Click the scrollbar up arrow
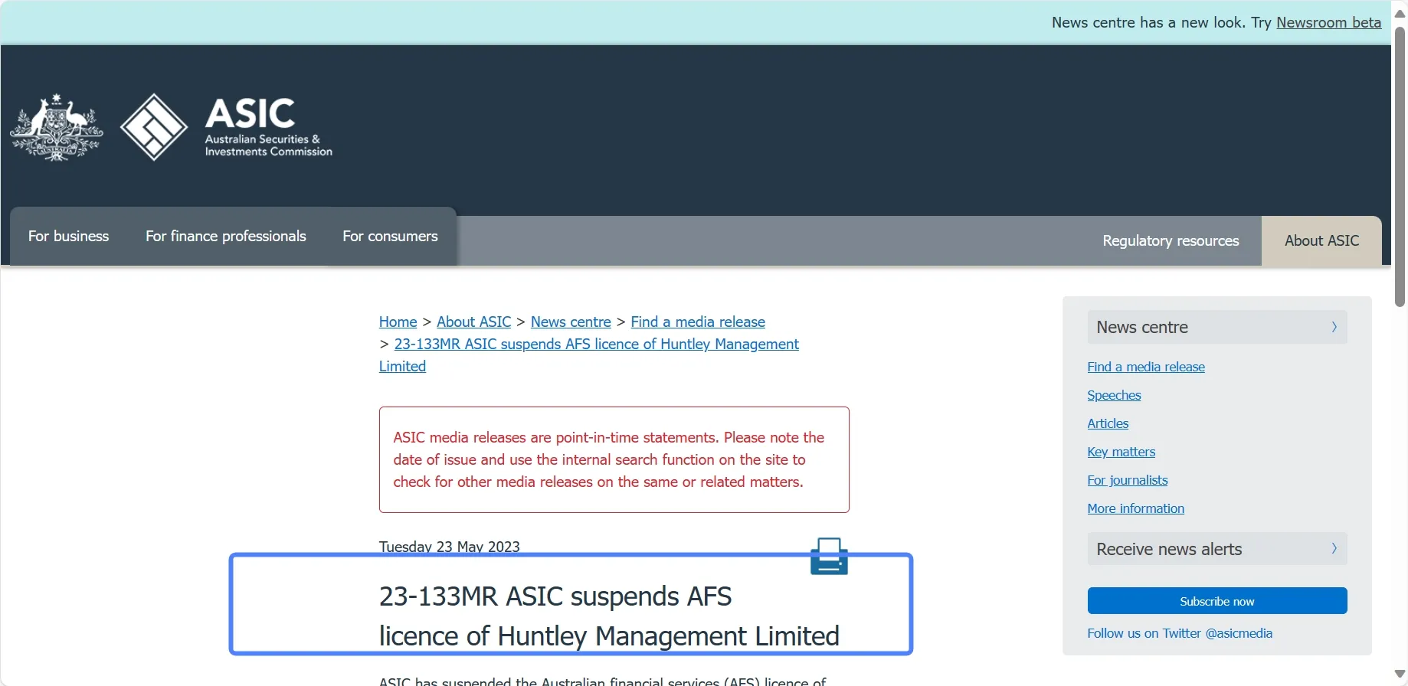Screen dimensions: 1408x686 point(1400,12)
